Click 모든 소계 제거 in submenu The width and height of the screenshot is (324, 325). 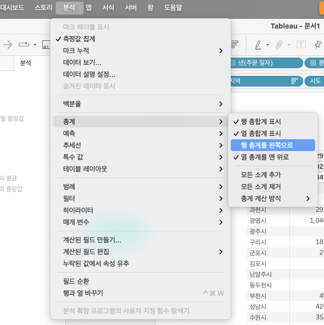tap(273, 187)
